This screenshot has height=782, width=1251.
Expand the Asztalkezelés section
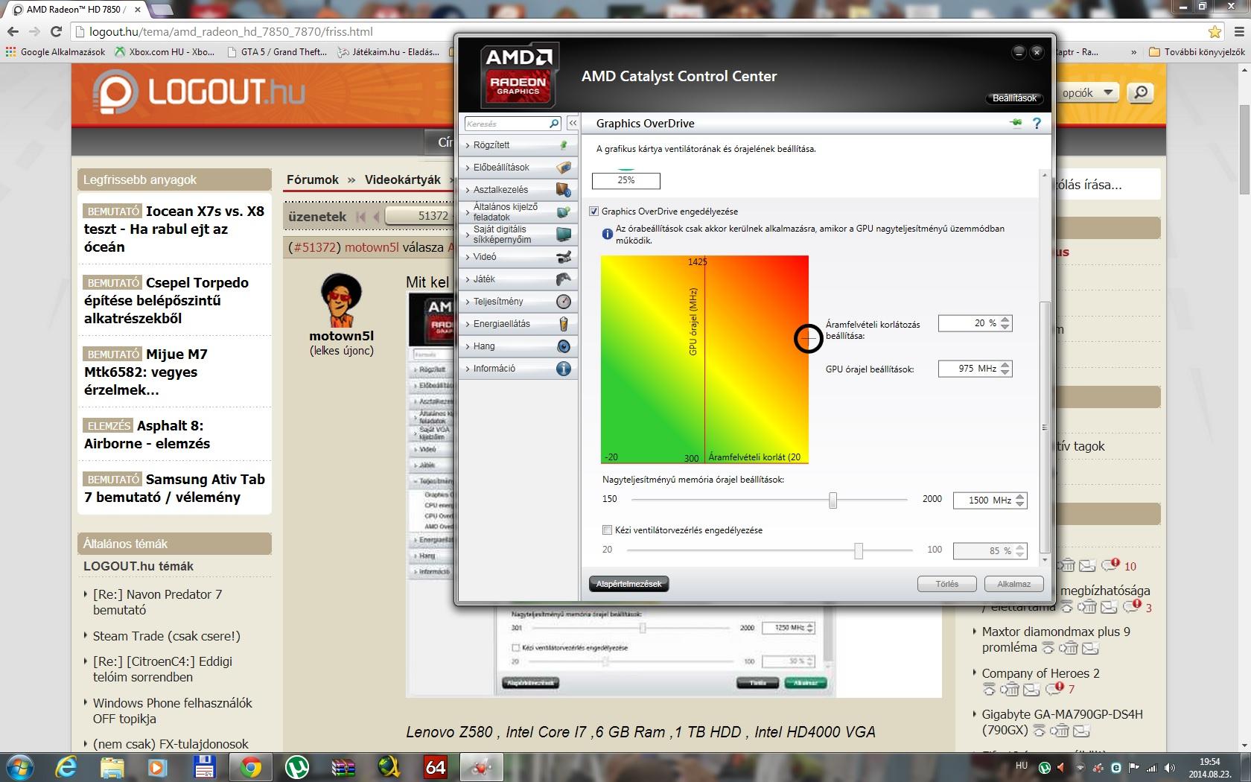(500, 190)
